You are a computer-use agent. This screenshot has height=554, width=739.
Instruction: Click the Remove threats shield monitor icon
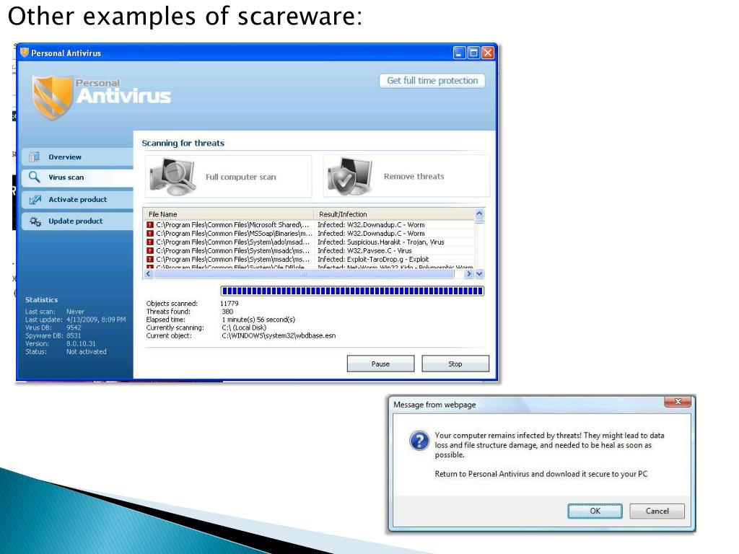click(x=350, y=177)
